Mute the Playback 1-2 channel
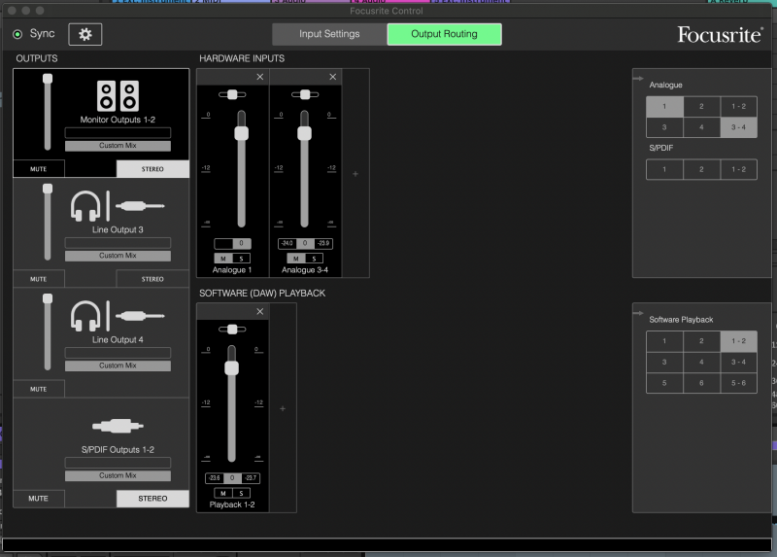The image size is (777, 557). 223,493
